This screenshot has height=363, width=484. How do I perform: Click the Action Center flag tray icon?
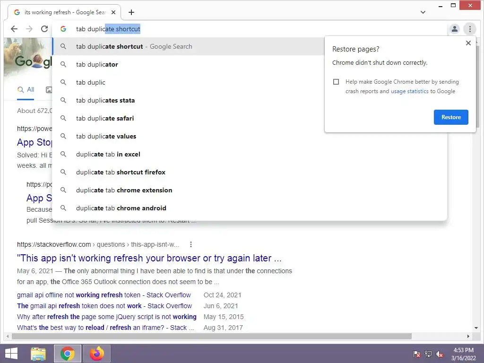point(417,354)
